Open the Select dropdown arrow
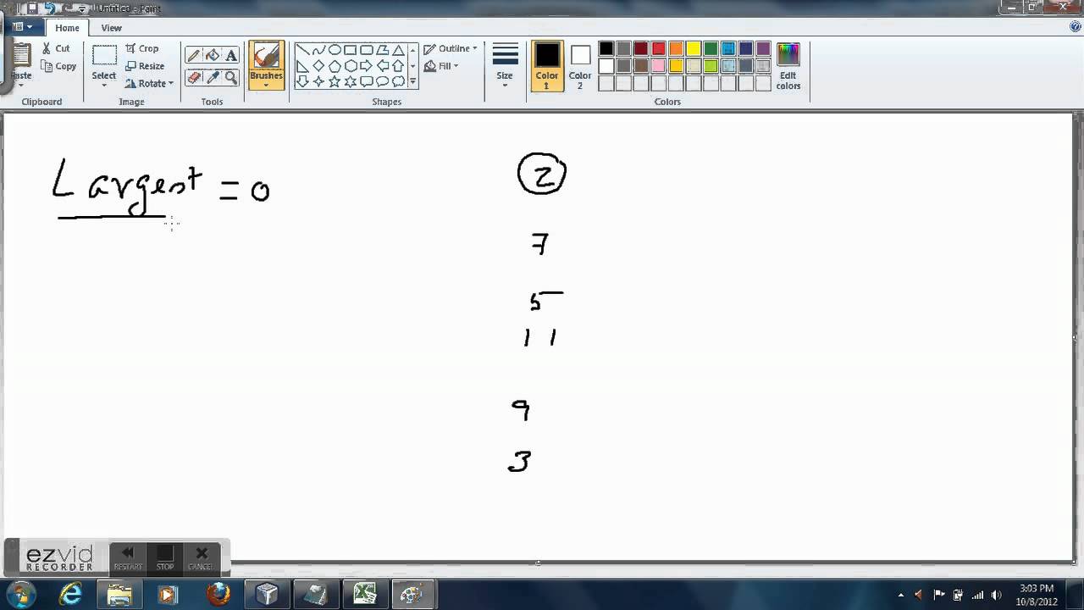The height and width of the screenshot is (610, 1084). coord(104,85)
